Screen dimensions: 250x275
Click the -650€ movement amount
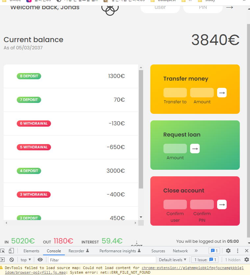116,147
